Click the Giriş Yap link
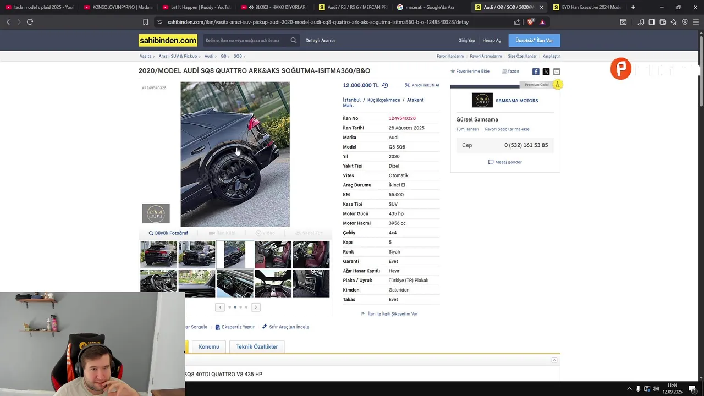The height and width of the screenshot is (396, 704). click(466, 40)
